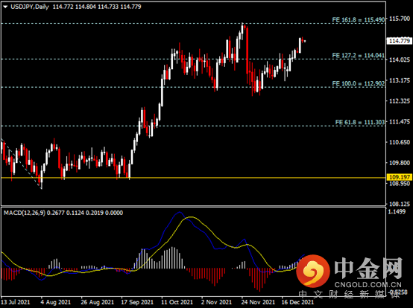This screenshot has width=413, height=308.
Task: Click the USDJPY,Daily chart title
Action: pos(30,7)
